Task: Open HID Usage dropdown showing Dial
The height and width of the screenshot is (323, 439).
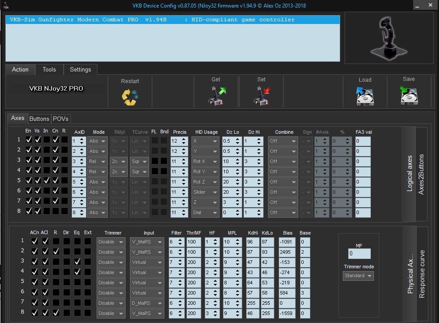Action: [205, 213]
